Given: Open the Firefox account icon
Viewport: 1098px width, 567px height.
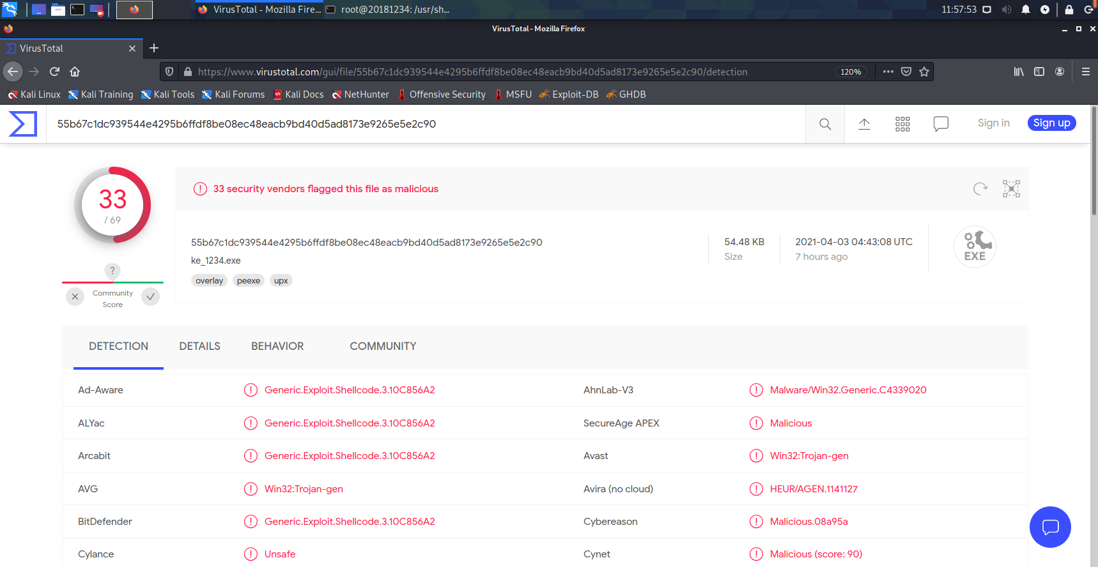Looking at the screenshot, I should click(x=1060, y=72).
